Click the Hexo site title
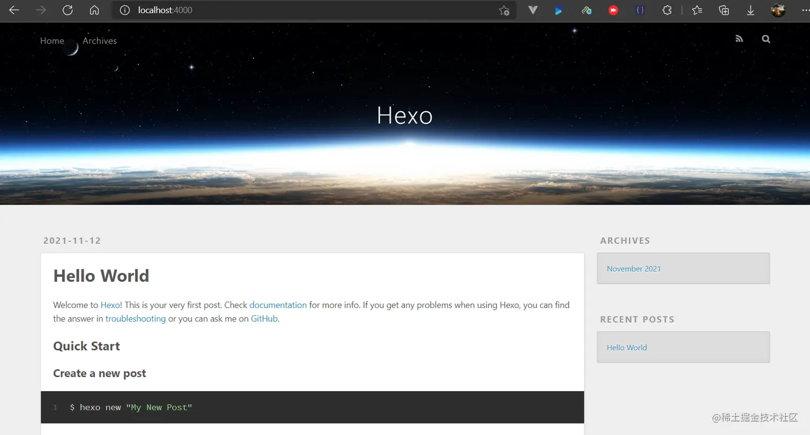810x435 pixels. pyautogui.click(x=404, y=115)
